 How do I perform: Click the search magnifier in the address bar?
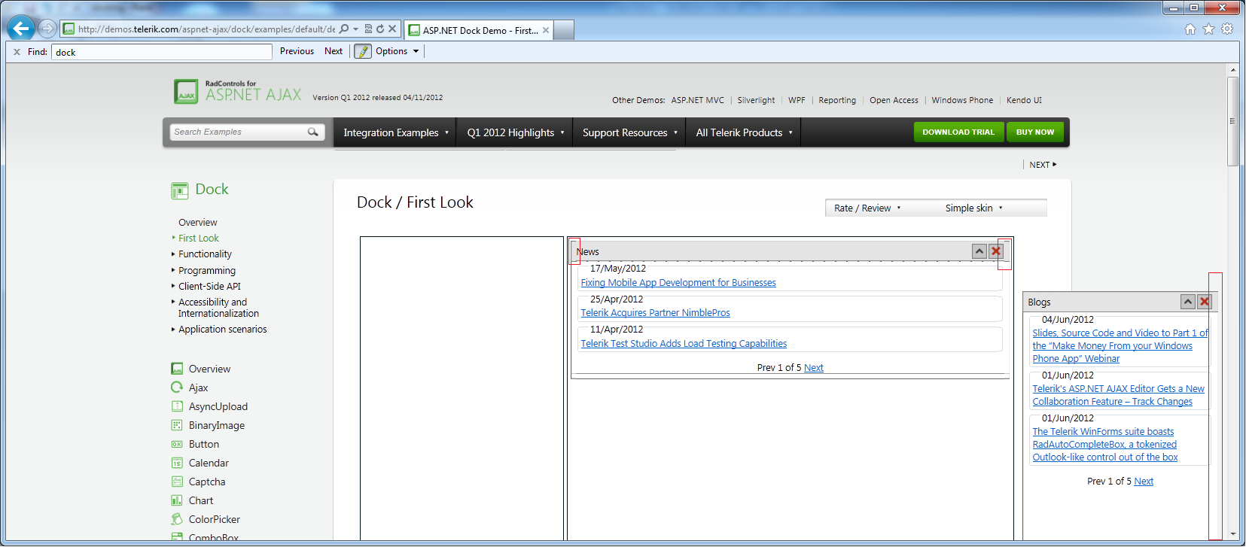(x=344, y=29)
